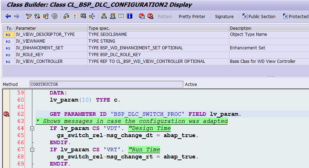The image size is (309, 168).
Task: Click the comment on line 63
Action: click(132, 121)
